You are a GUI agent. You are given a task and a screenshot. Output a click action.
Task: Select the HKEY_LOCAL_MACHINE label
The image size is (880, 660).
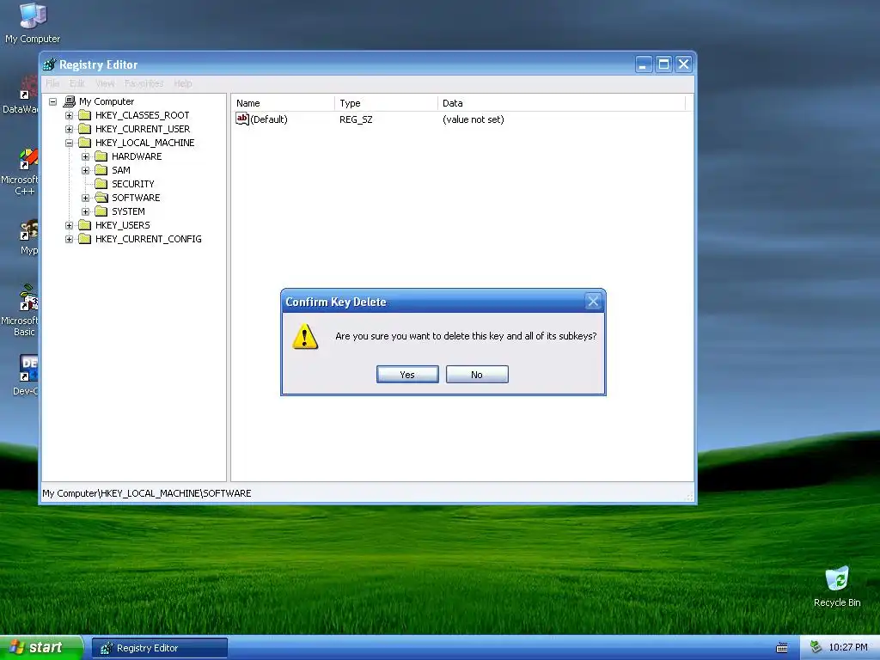[x=144, y=144]
